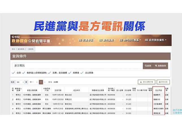Open 資料查詢 in the breadcrumb trail
The height and width of the screenshot is (128, 182).
(x=21, y=49)
